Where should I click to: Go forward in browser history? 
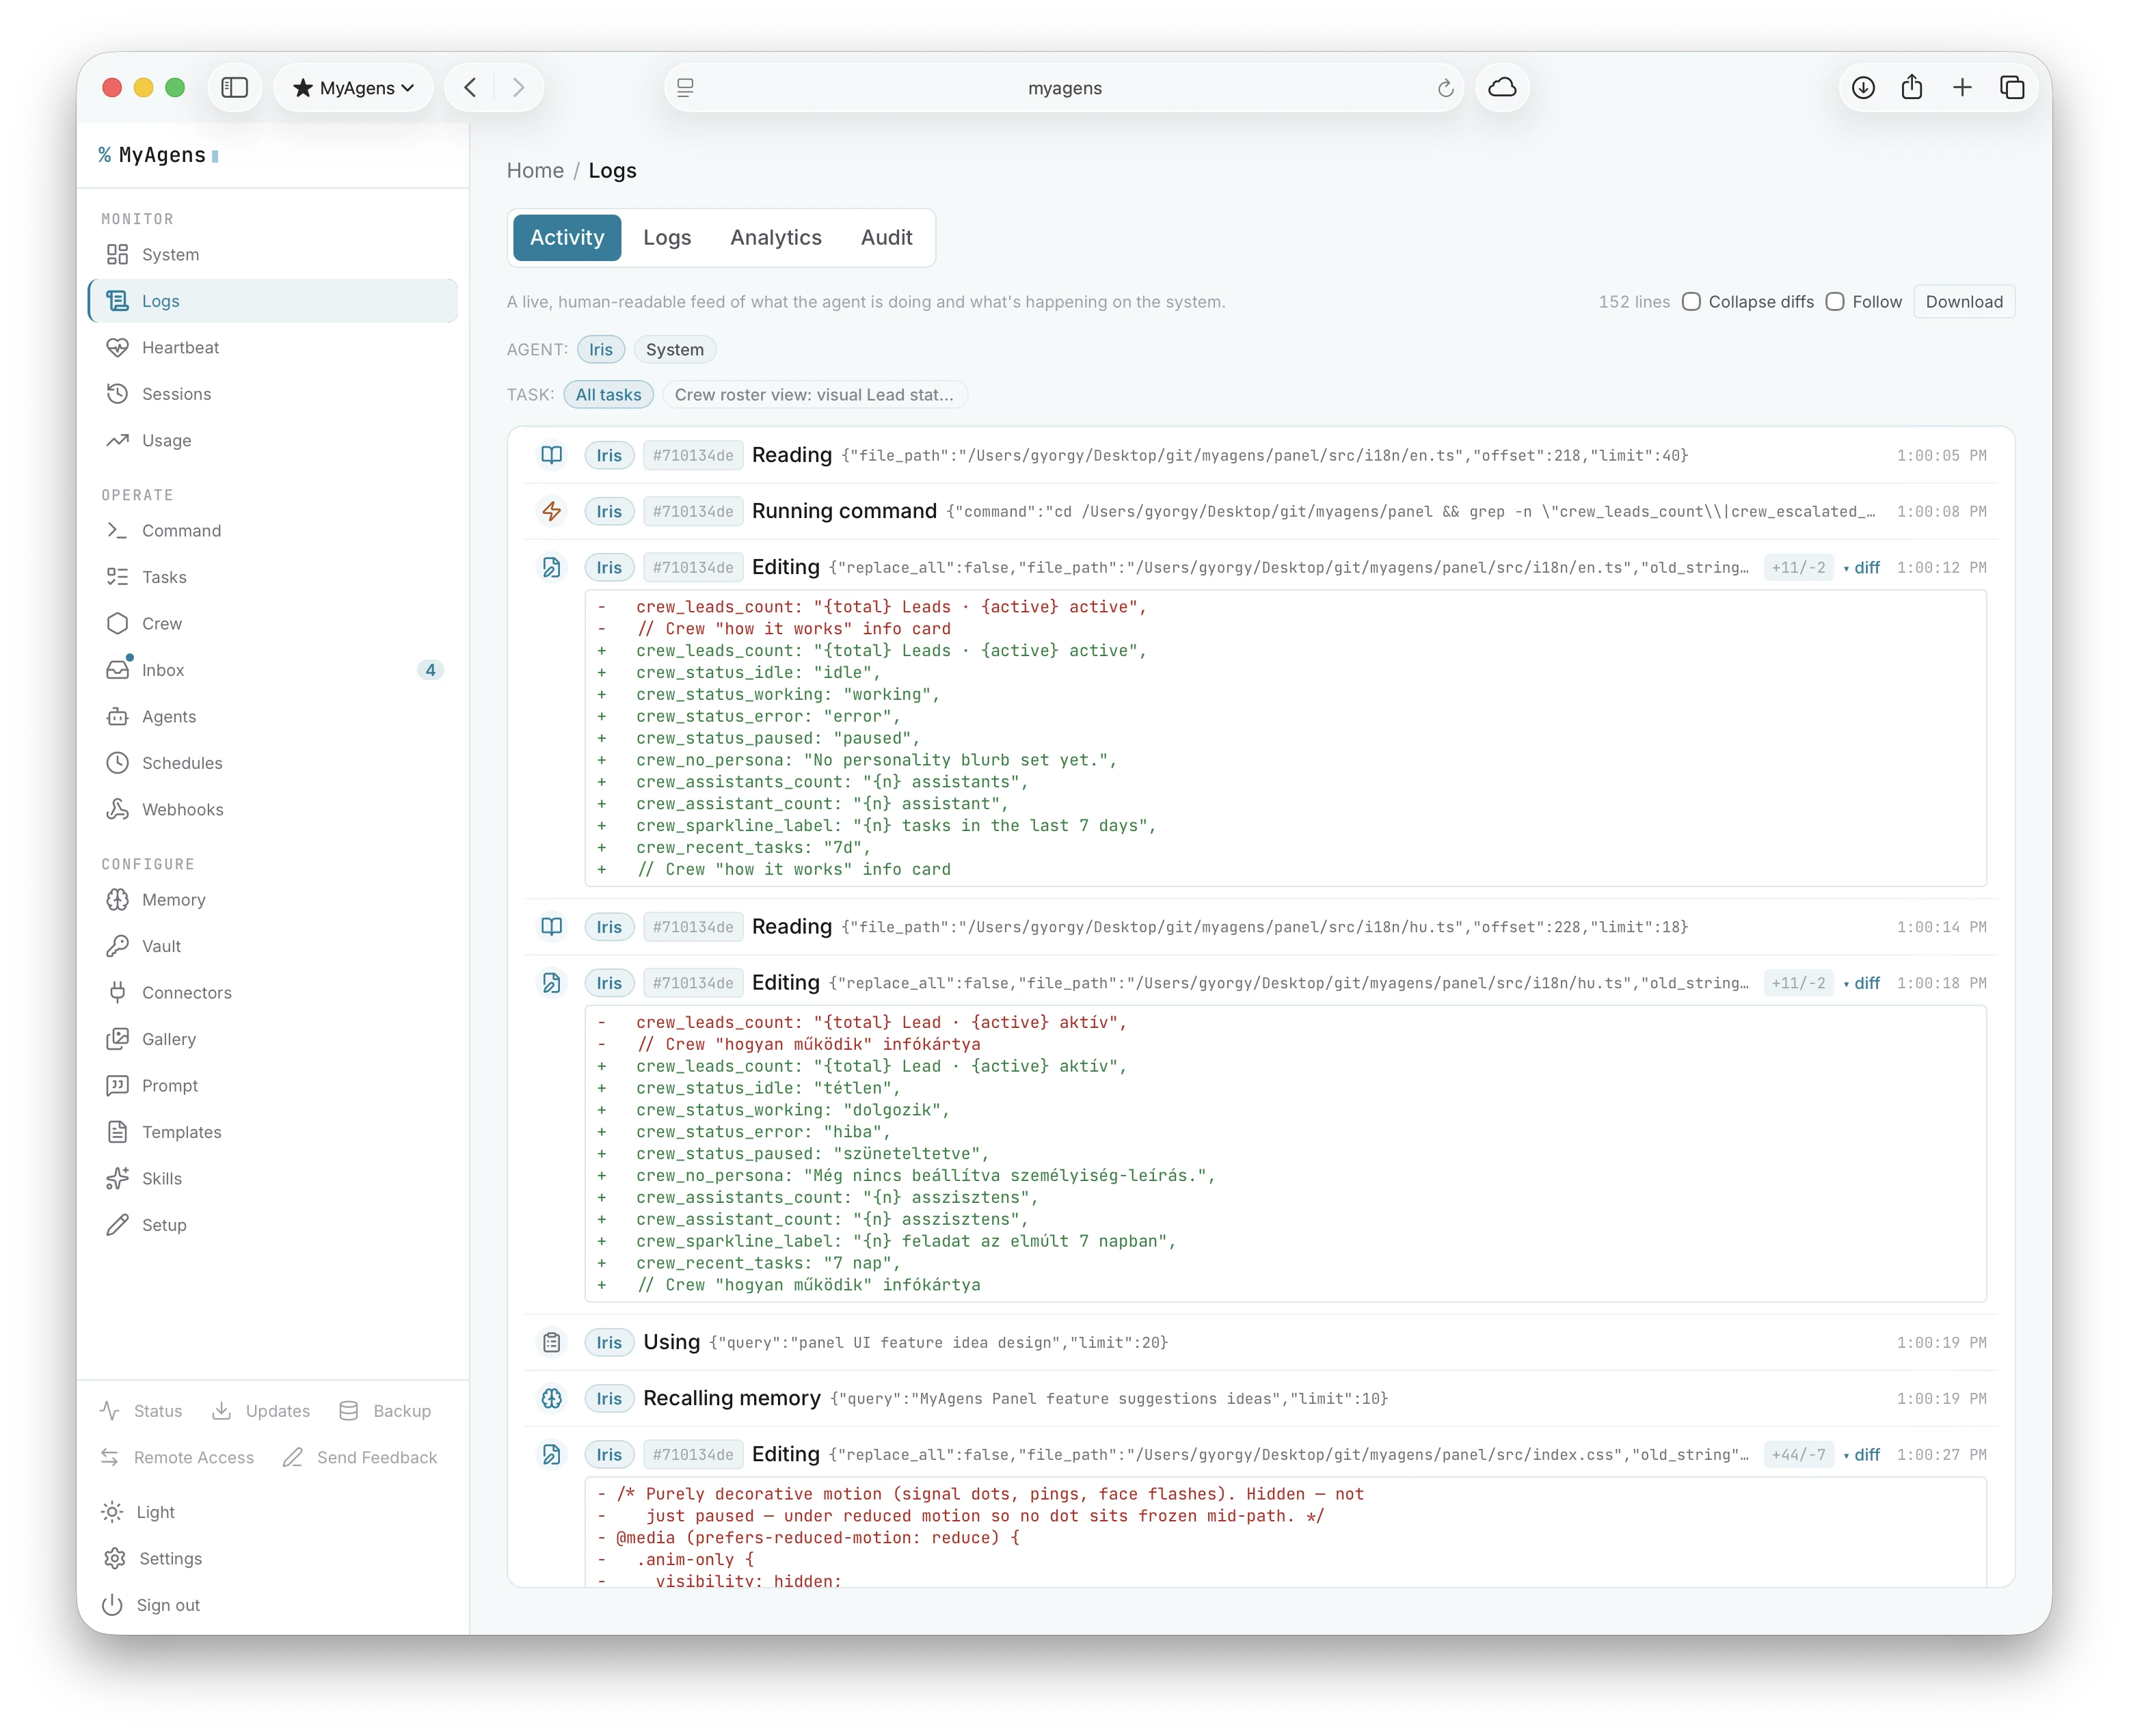[x=518, y=88]
